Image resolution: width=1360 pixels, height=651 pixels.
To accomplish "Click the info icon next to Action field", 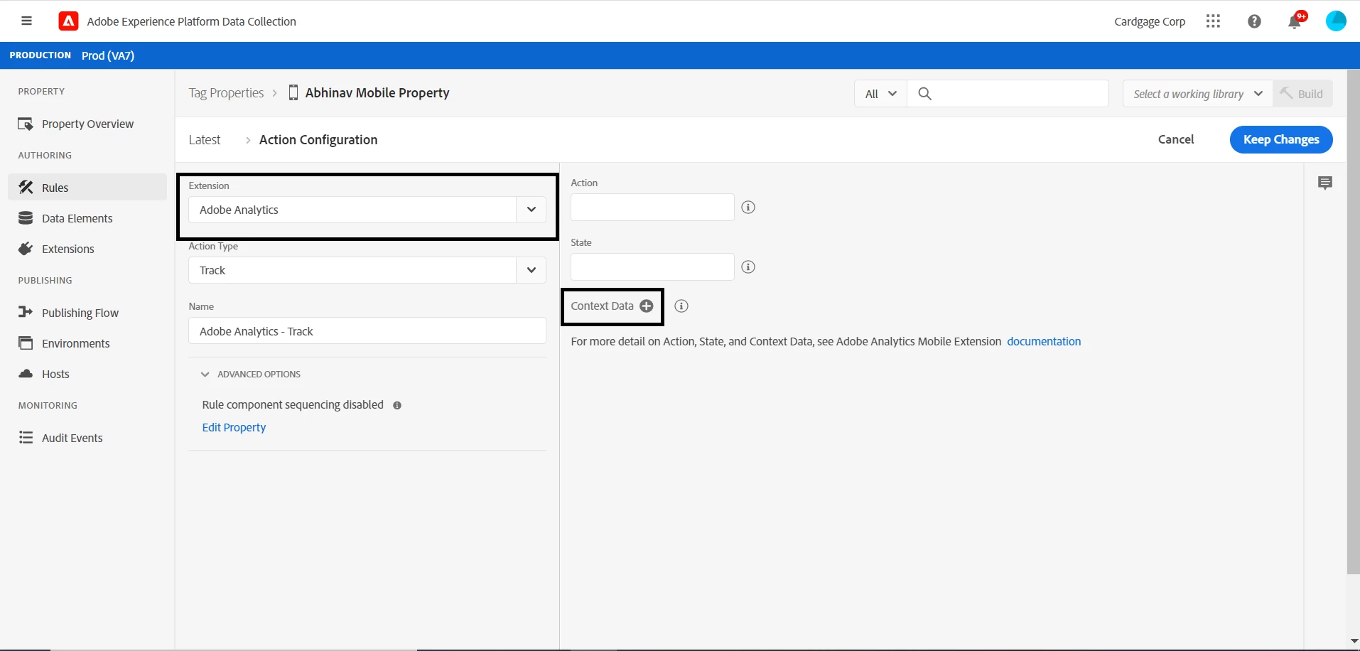I will (748, 208).
